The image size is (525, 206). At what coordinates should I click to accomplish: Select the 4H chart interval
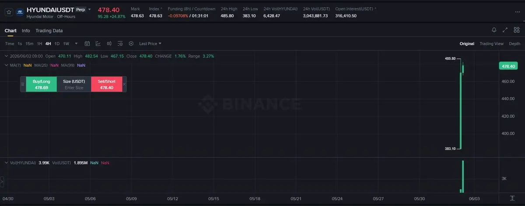point(48,44)
